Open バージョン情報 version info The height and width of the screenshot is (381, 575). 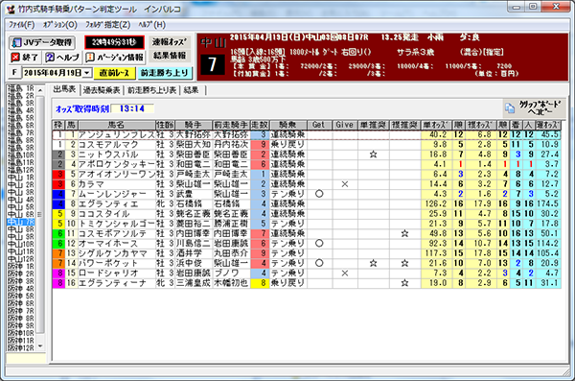tap(115, 58)
